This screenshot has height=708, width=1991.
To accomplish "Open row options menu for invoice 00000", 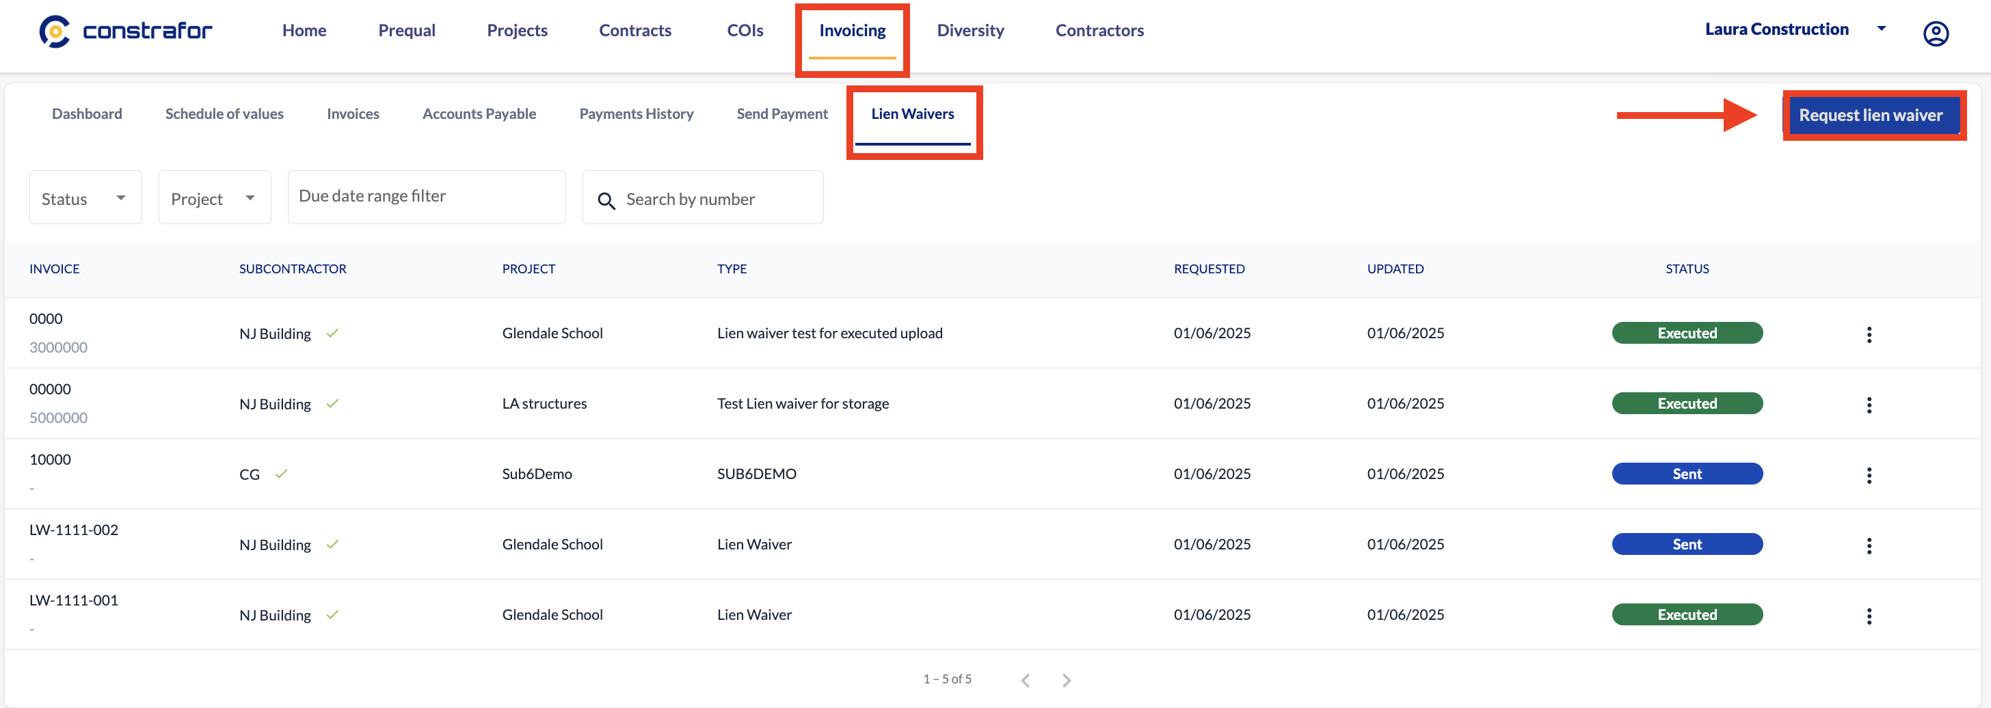I will click(1869, 405).
